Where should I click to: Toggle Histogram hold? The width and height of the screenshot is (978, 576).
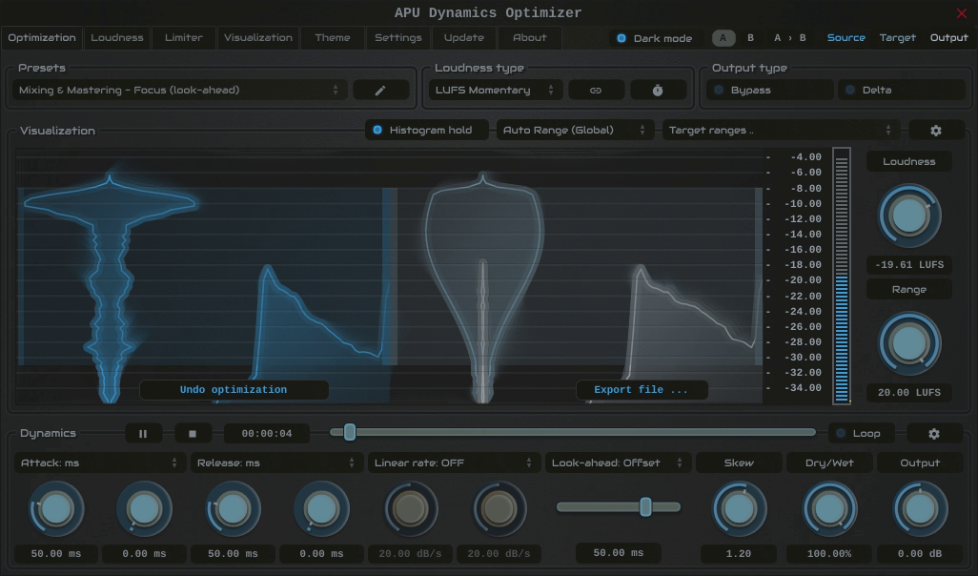coord(427,130)
